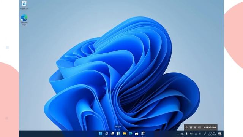Screen dimensions: 243x137
Task: Click the camera tray icon
Action: pos(191,134)
